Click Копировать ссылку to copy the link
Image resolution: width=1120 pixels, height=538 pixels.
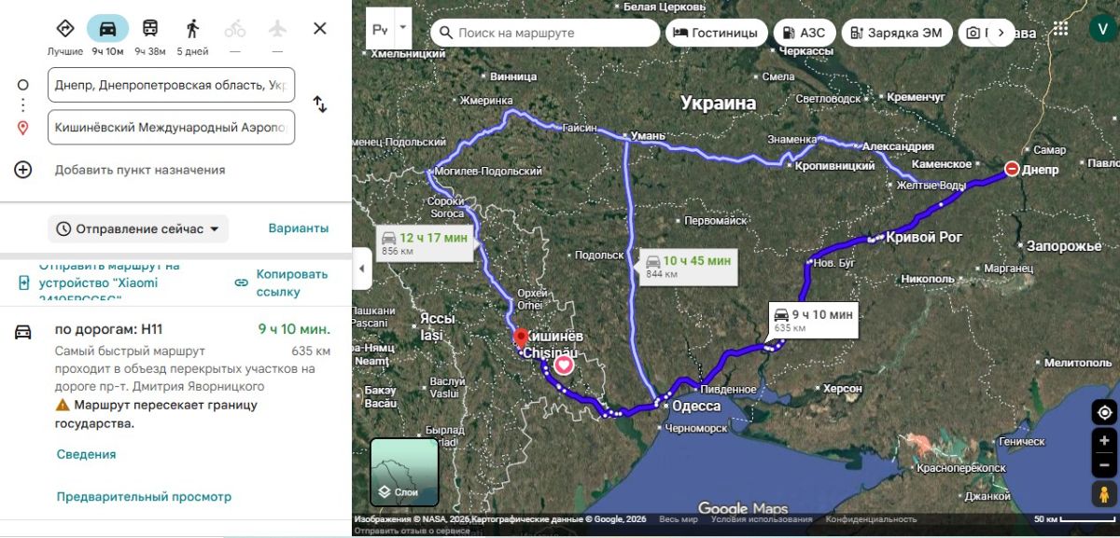click(290, 282)
